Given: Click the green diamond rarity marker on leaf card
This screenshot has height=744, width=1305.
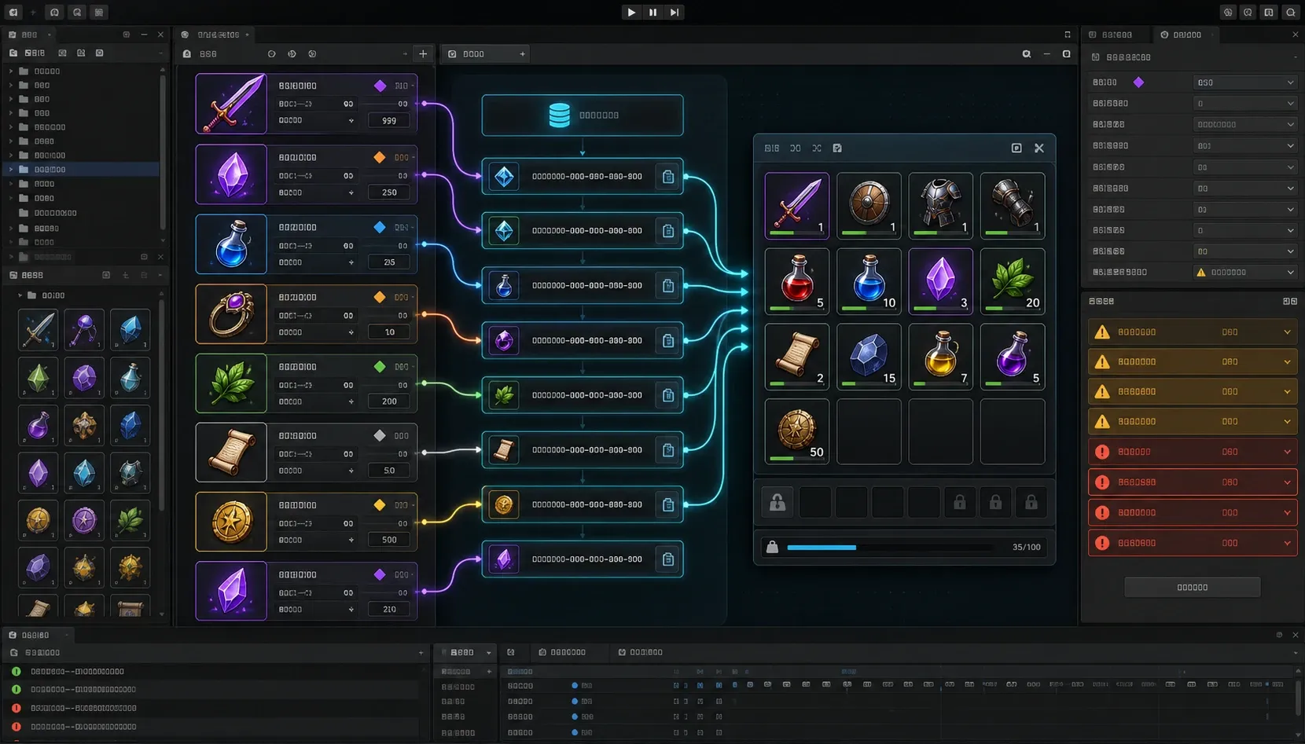Looking at the screenshot, I should click(380, 367).
